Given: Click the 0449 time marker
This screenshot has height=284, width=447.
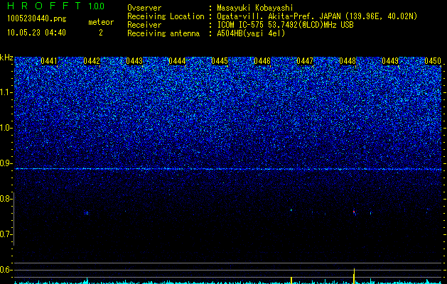Looking at the screenshot, I should click(x=390, y=61).
